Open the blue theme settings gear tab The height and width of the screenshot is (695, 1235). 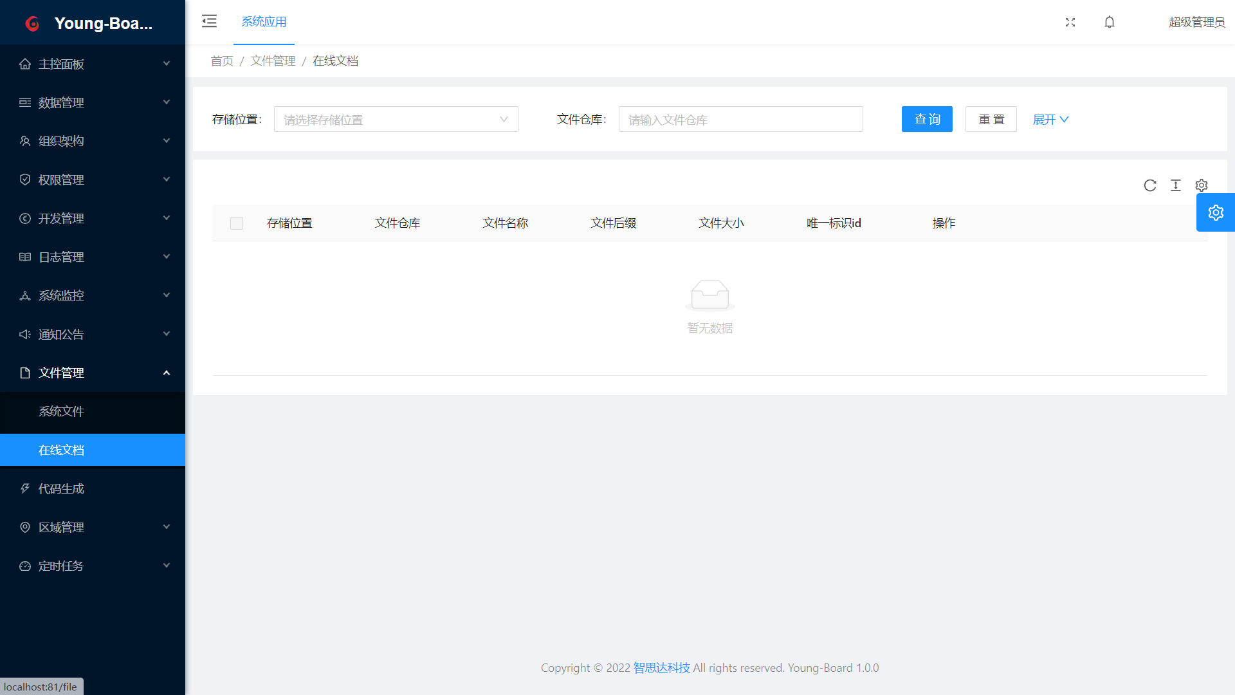pyautogui.click(x=1216, y=212)
